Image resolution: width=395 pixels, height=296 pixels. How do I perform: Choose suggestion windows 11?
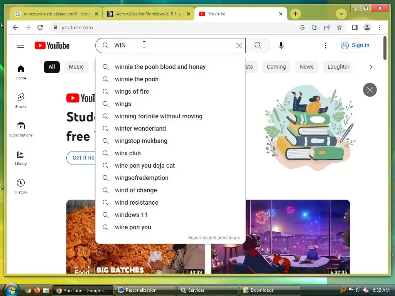click(170, 215)
